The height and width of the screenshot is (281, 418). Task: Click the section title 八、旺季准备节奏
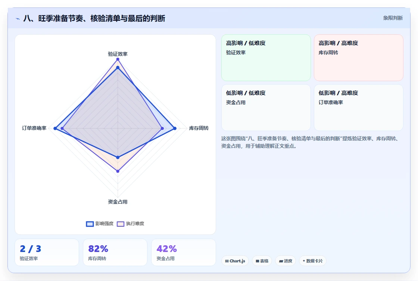[94, 18]
